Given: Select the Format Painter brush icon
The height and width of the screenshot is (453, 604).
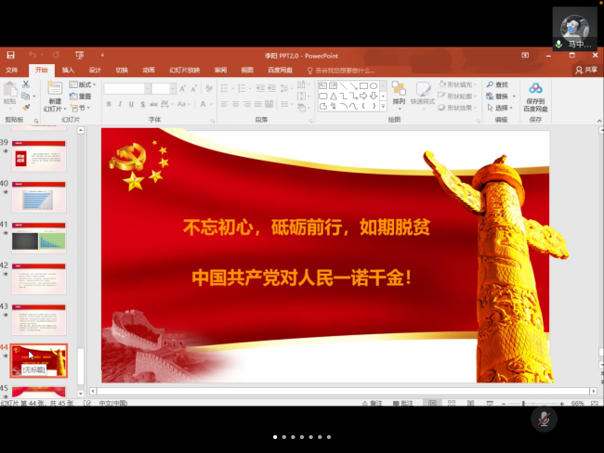Looking at the screenshot, I should 25,107.
